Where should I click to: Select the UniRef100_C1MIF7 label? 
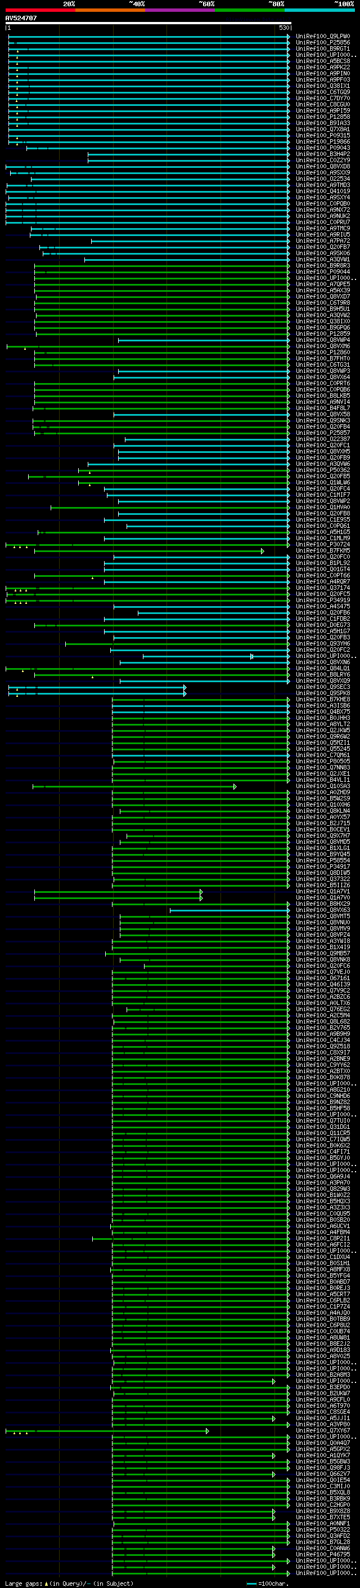[x=322, y=495]
